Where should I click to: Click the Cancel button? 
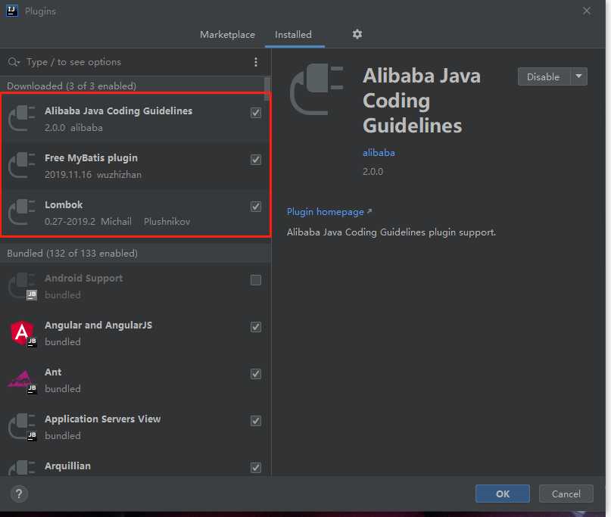[x=566, y=494]
